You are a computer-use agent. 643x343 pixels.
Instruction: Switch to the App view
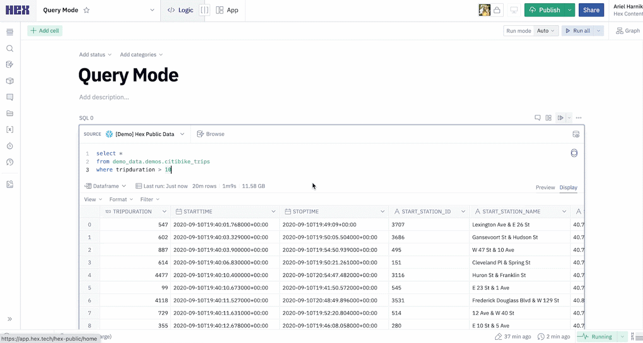(227, 10)
